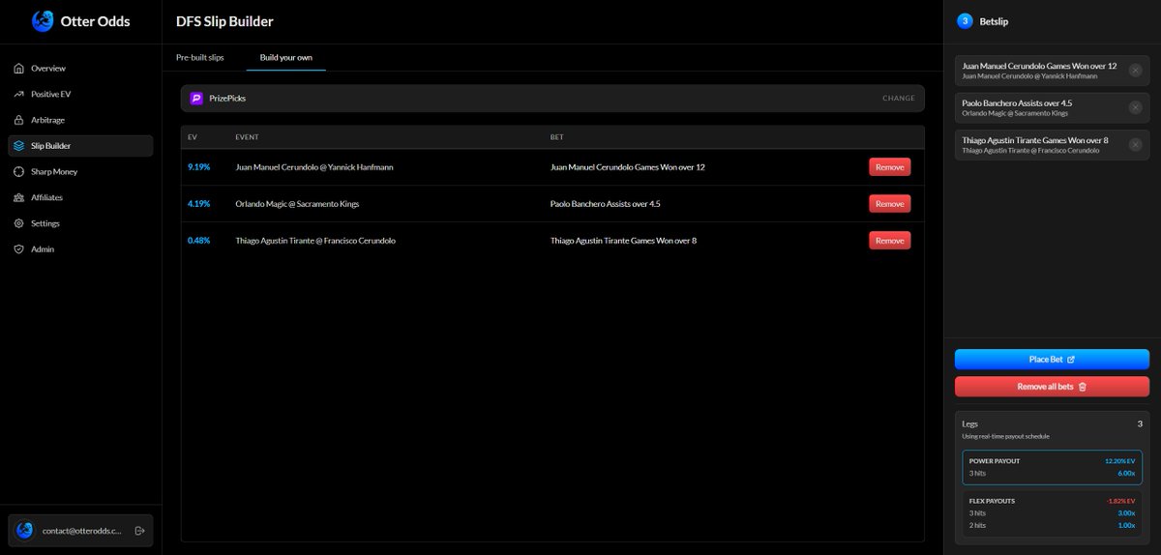Click the -1.82% EV flex value

pos(1119,501)
